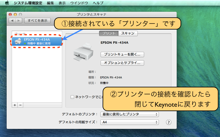Click the EPSON printer icon in list
This screenshot has height=137, width=220.
click(18, 41)
